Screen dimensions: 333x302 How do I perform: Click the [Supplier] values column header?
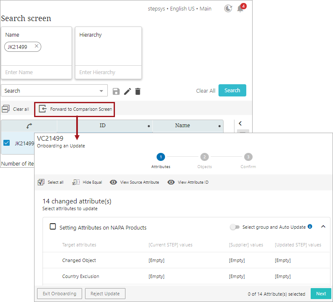(x=246, y=245)
